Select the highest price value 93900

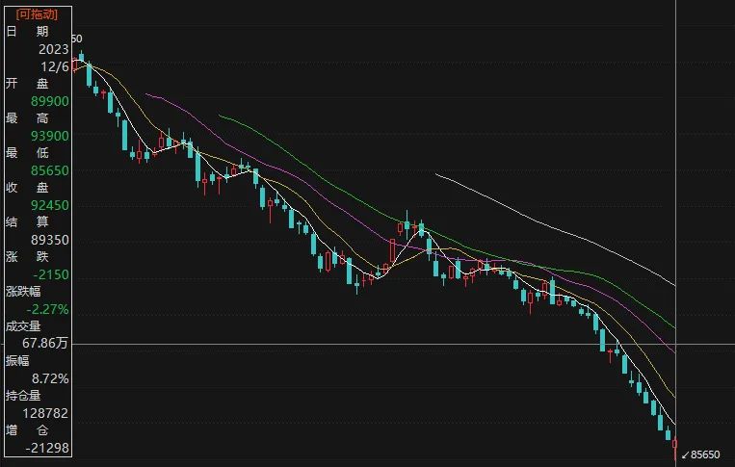[x=50, y=136]
